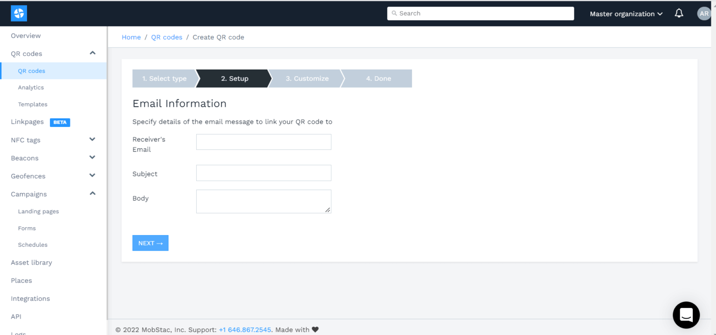Open the live chat widget bubble

[686, 315]
